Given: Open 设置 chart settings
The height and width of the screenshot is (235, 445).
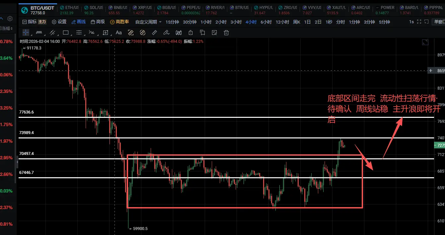Looking at the screenshot, I should 59,22.
